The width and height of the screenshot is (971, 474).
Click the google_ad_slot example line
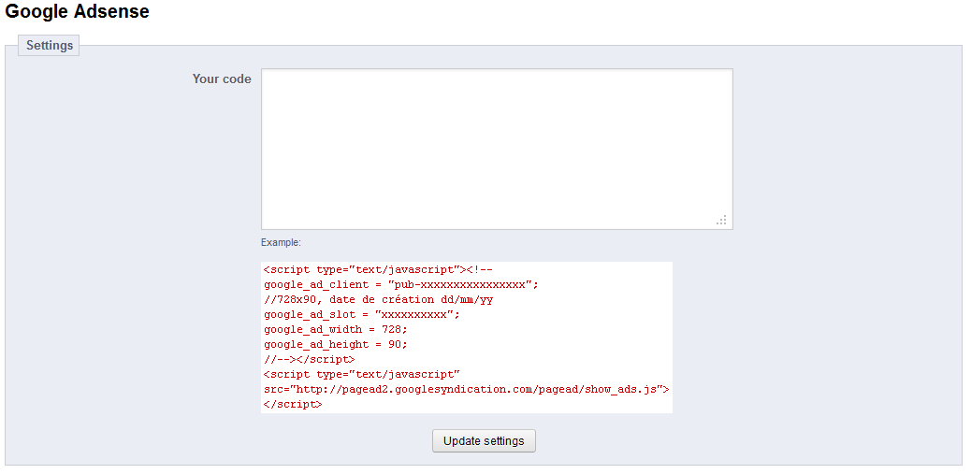[362, 314]
